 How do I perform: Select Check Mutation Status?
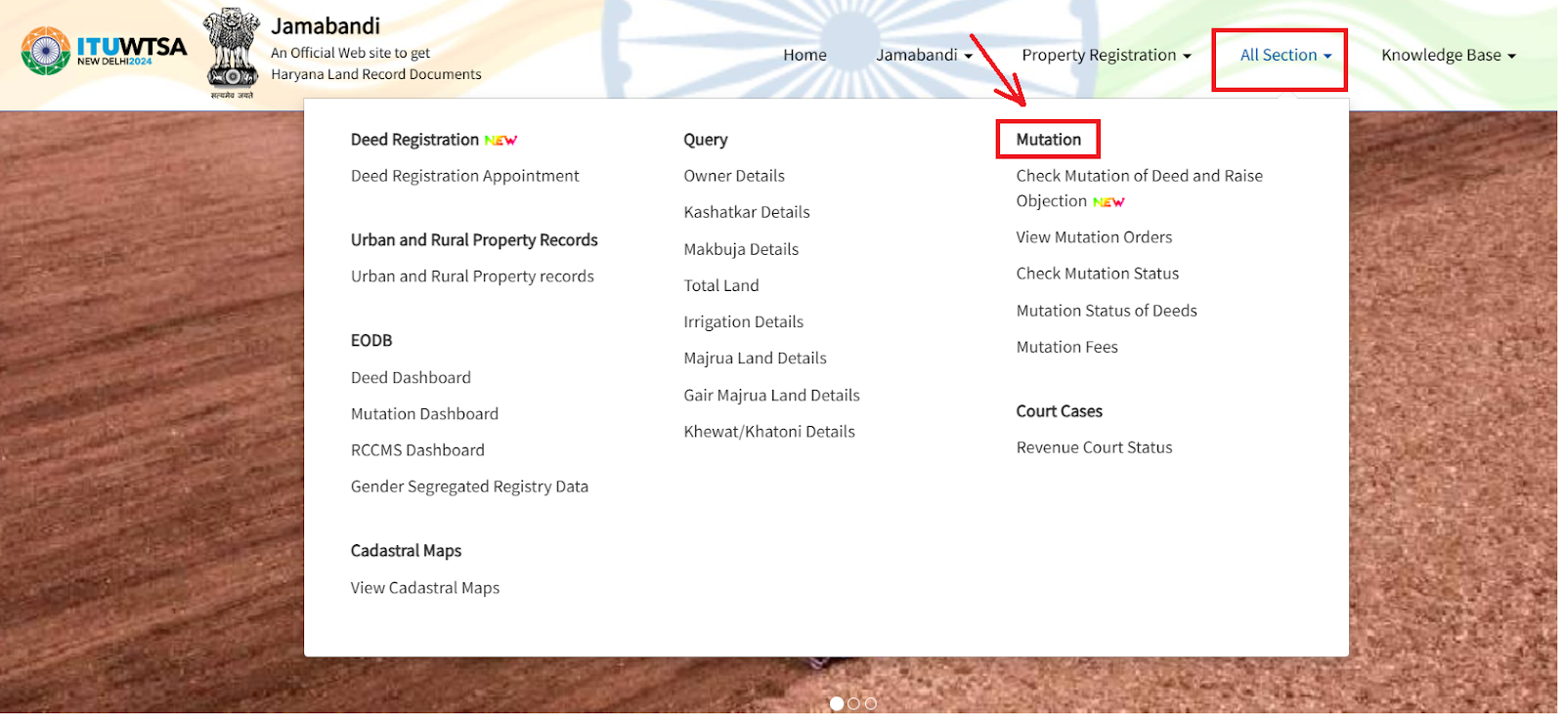(1097, 274)
